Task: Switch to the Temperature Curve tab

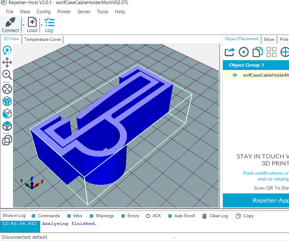Action: (42, 39)
